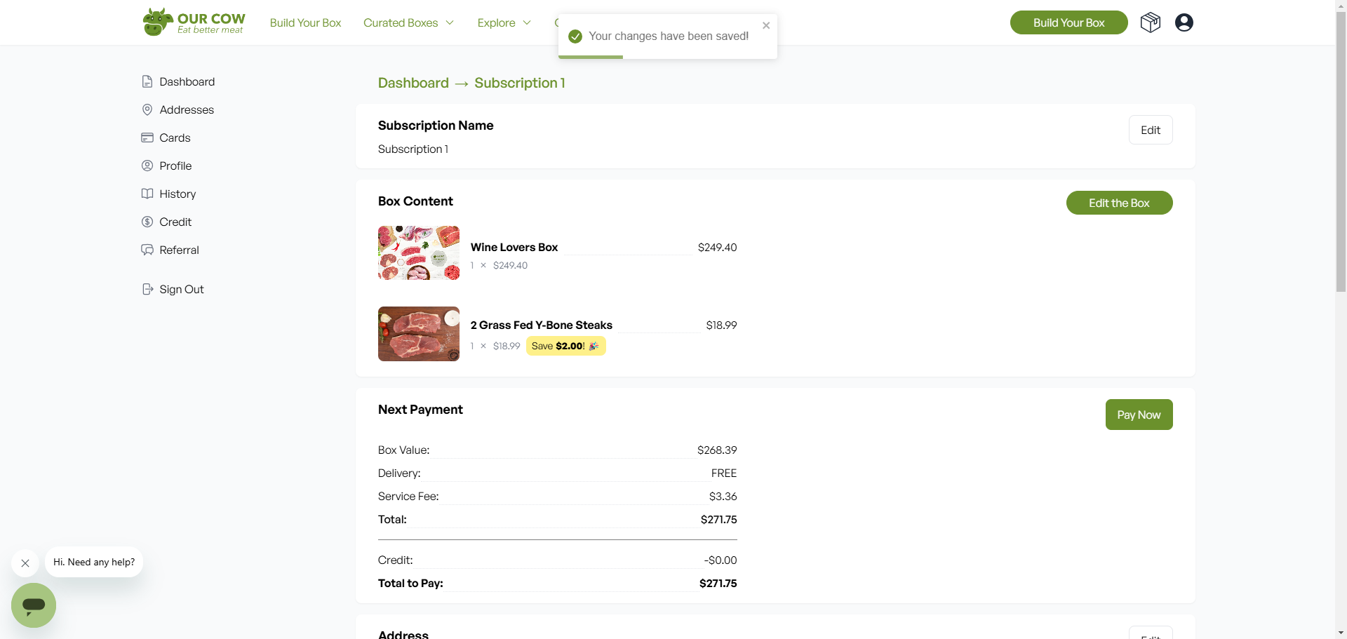The image size is (1347, 639).
Task: Open the Wine Lovers Box thumbnail
Action: 419,253
